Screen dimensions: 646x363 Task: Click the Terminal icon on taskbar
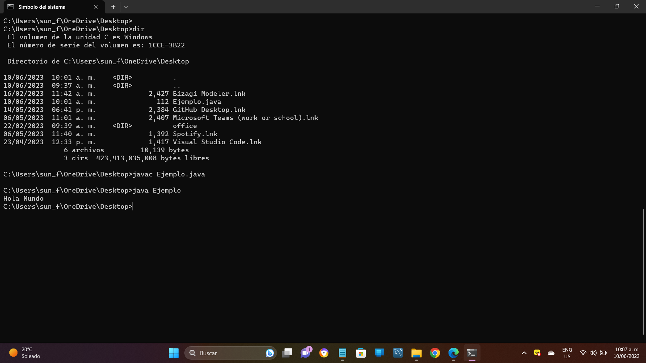pos(472,353)
